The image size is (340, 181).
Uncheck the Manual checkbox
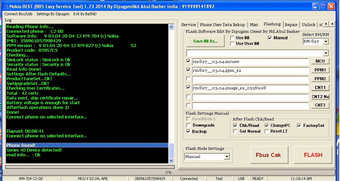click(270, 38)
